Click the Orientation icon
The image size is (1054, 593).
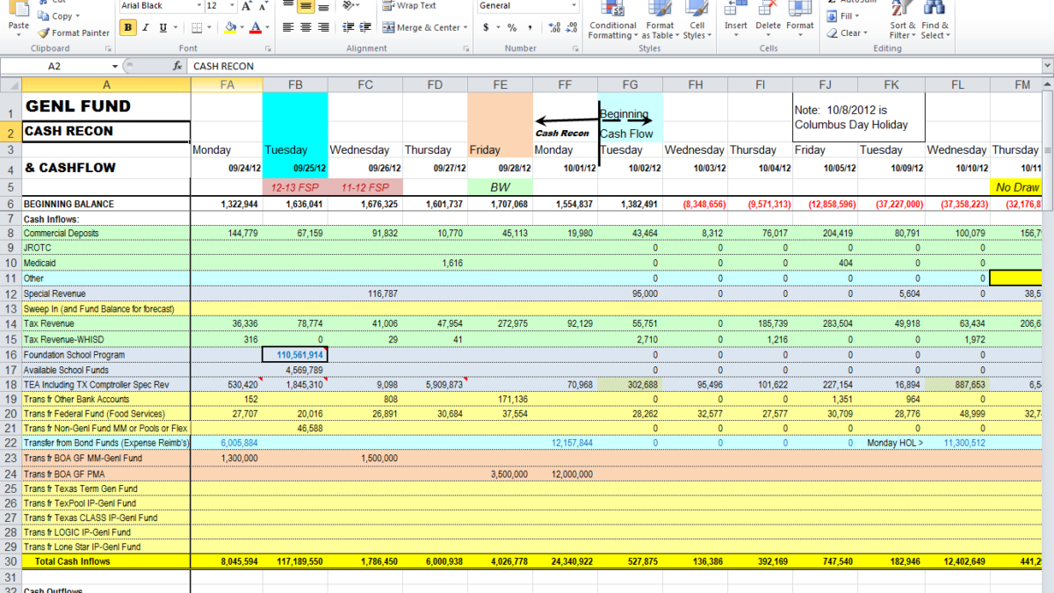350,5
